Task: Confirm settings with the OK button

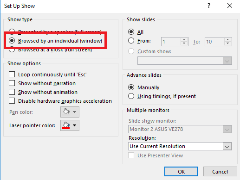Action: [x=181, y=171]
